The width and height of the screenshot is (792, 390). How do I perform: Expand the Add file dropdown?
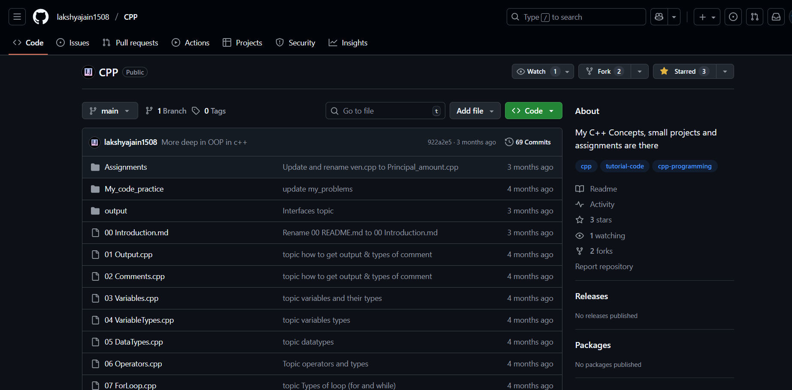click(475, 111)
